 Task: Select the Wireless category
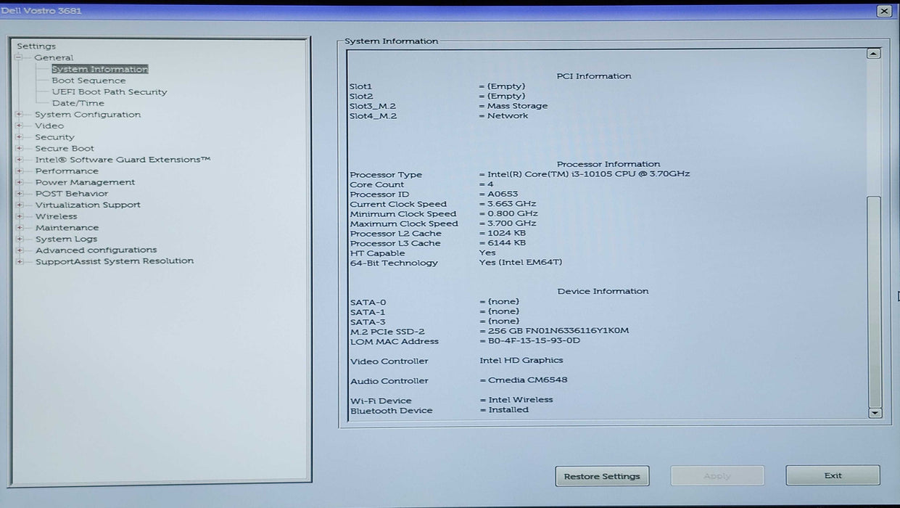pyautogui.click(x=56, y=216)
